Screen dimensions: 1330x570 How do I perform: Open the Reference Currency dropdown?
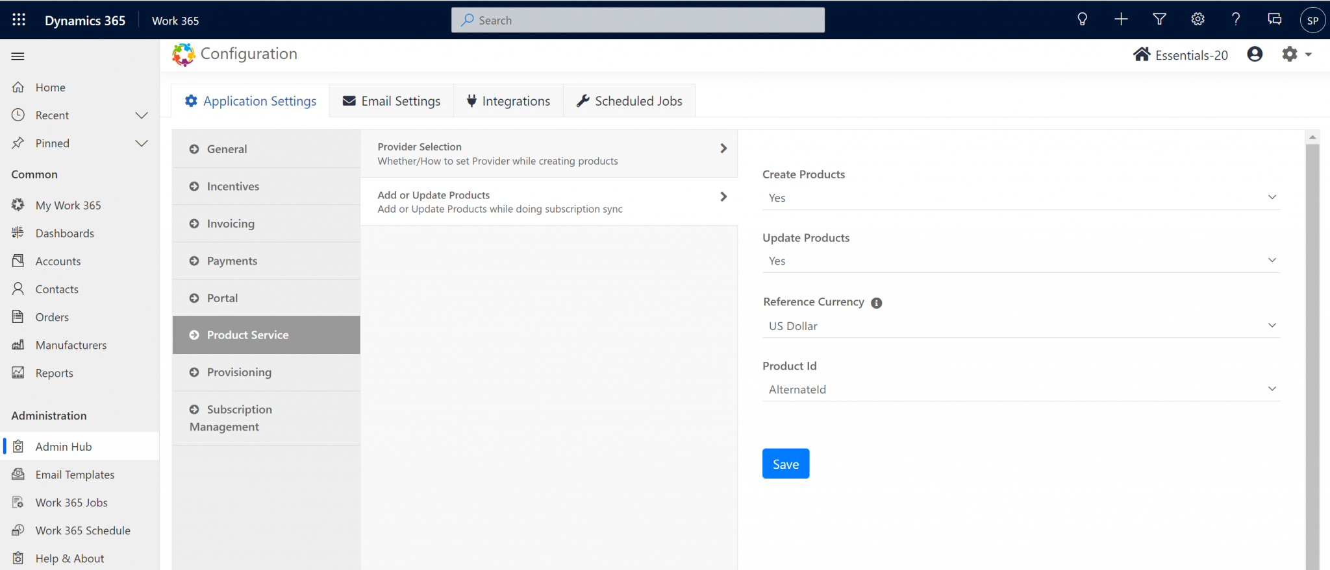coord(1021,326)
